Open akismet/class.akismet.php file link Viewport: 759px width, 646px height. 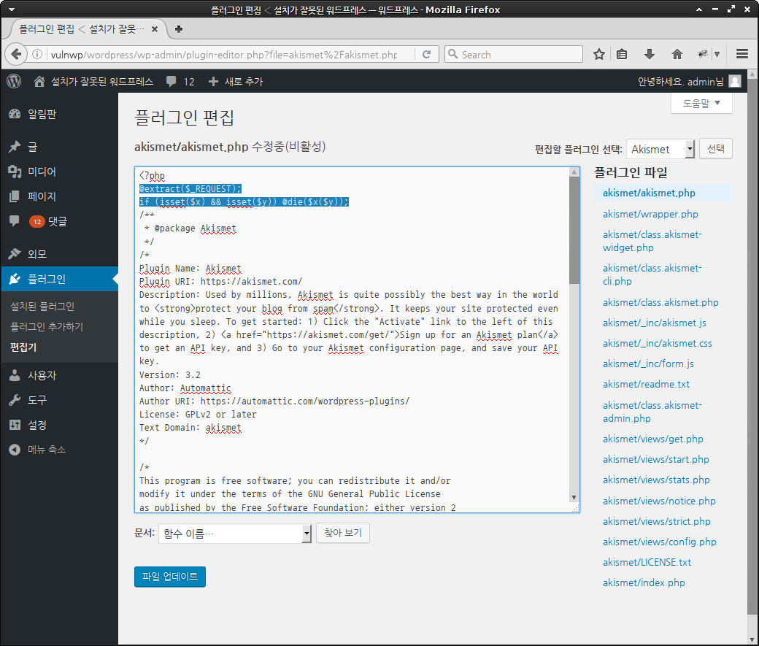(660, 303)
